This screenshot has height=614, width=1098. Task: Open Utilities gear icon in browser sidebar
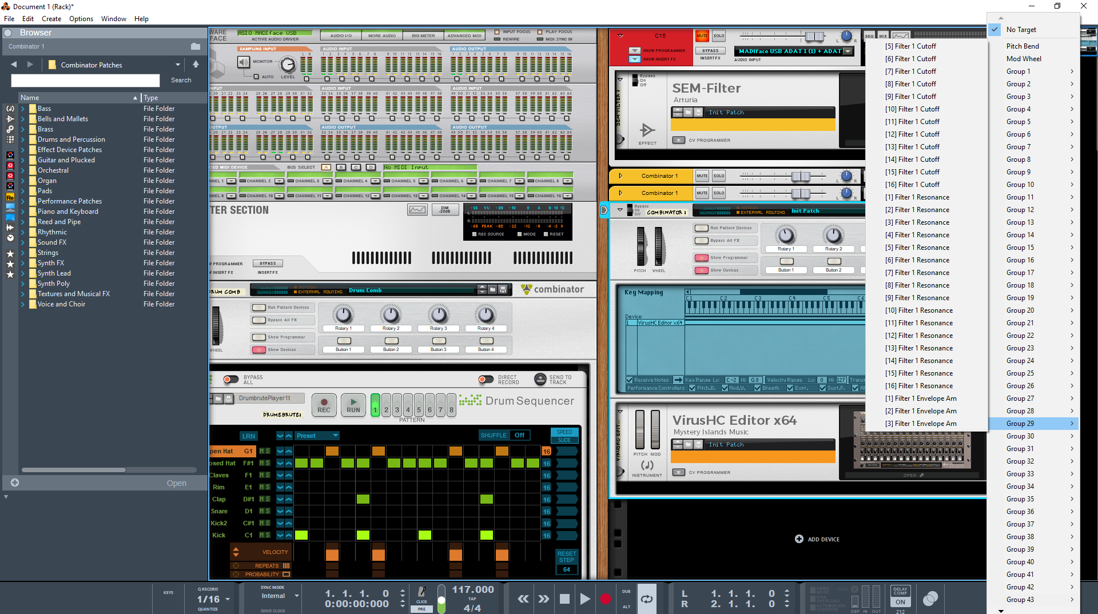click(10, 129)
